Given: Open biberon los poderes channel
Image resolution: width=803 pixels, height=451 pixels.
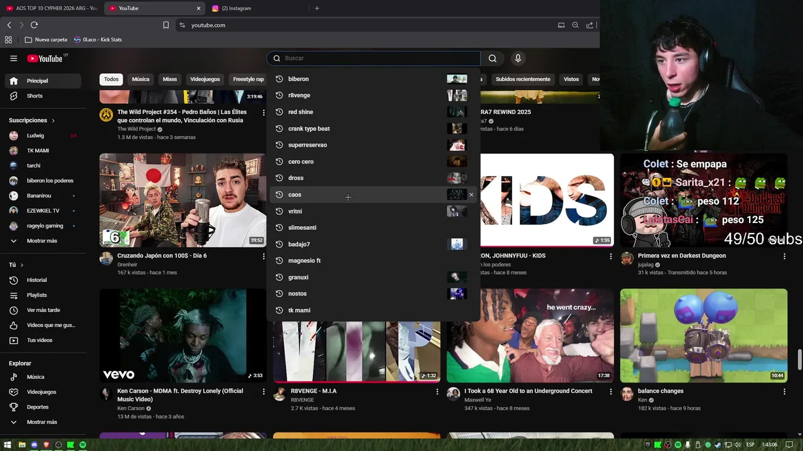Looking at the screenshot, I should click(43, 181).
